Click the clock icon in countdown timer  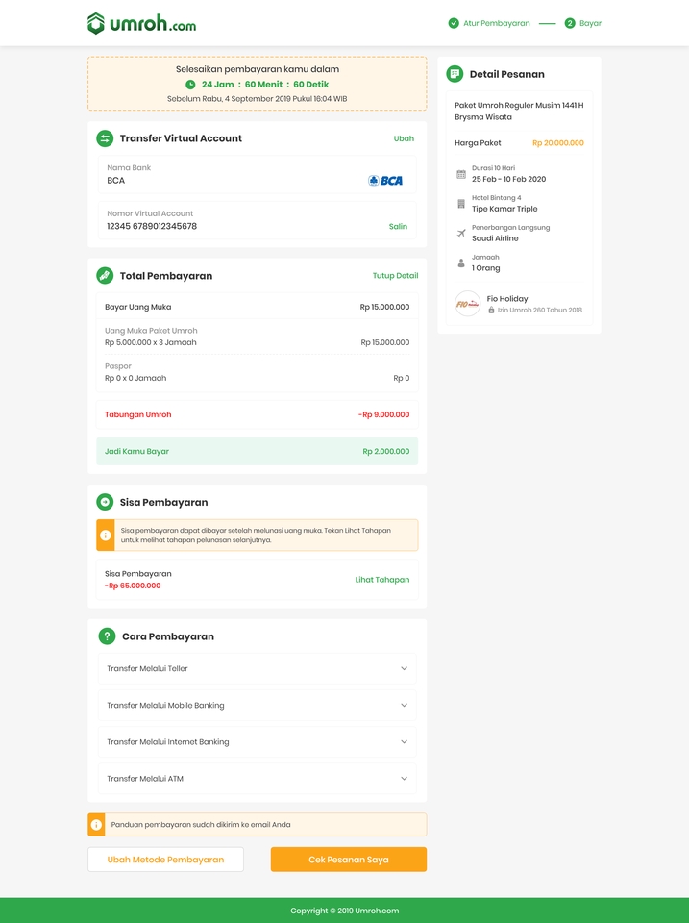click(x=190, y=85)
